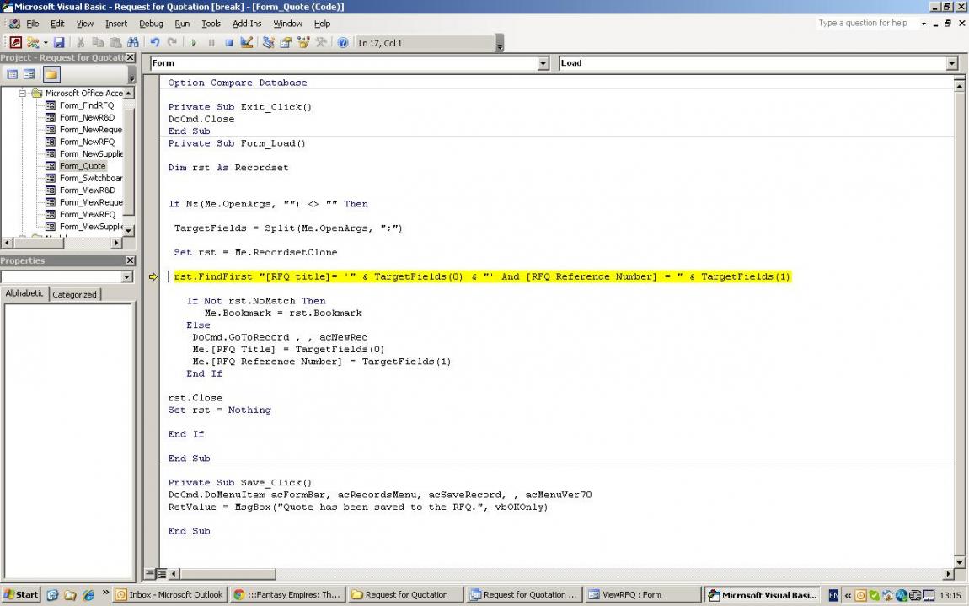Click the code pane horizontal scrollbar thumb
969x606 pixels.
coord(228,574)
